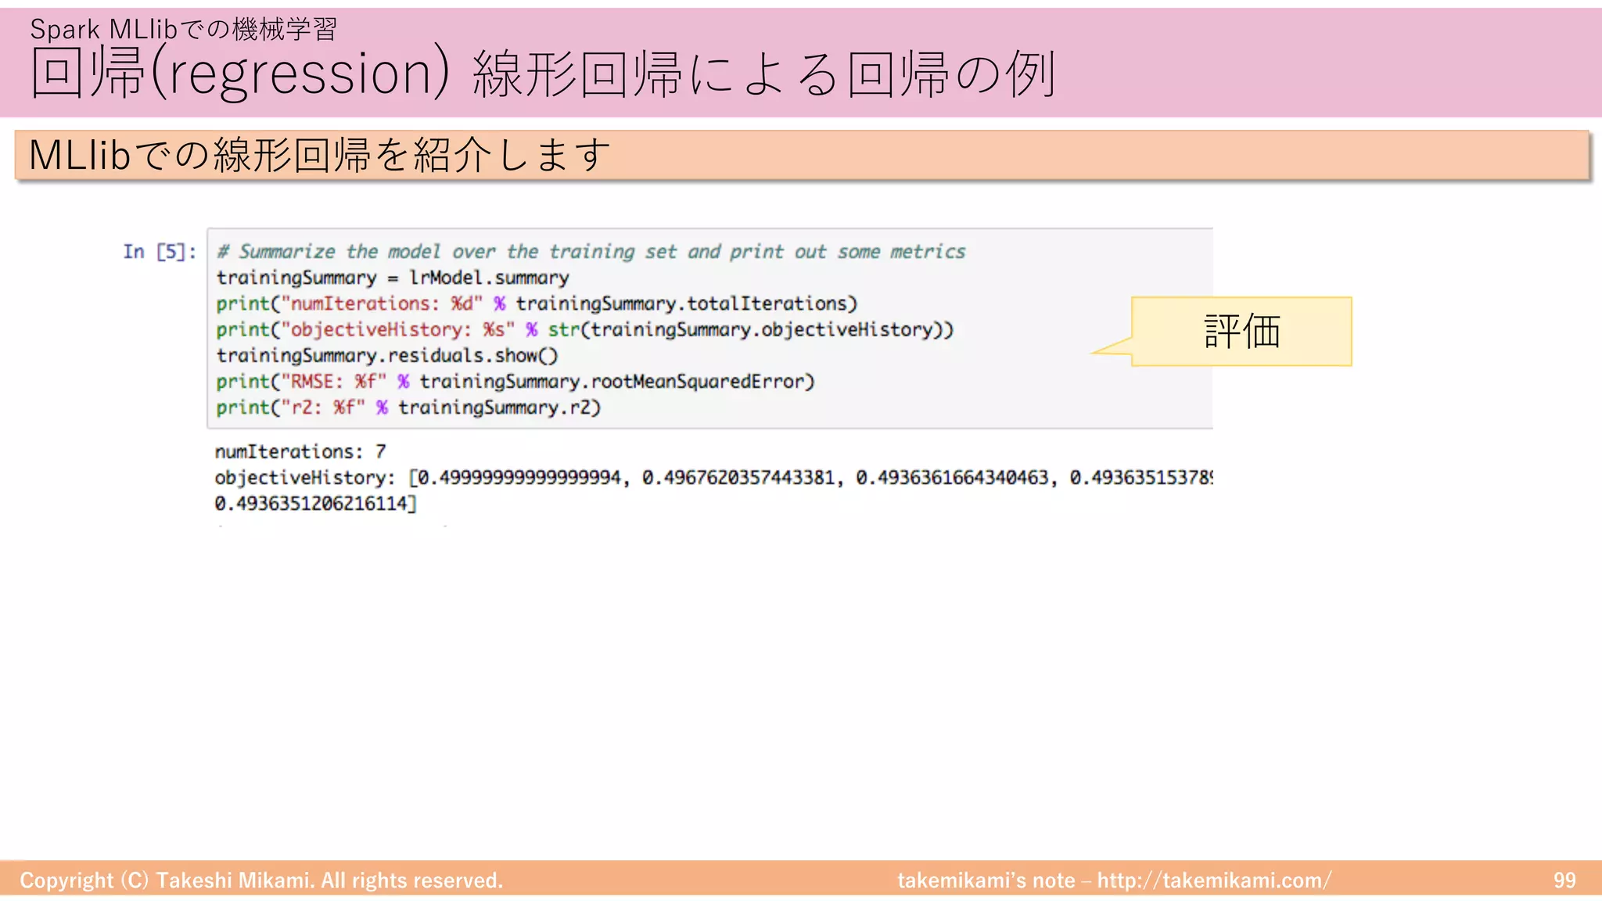Click the objectiveHistory output line
Screen dimensions: 1602x901
713,477
